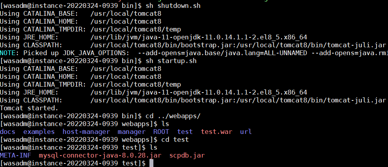
Task: Click the 'sh shutdown.sh' command text
Action: pyautogui.click(x=173, y=6)
